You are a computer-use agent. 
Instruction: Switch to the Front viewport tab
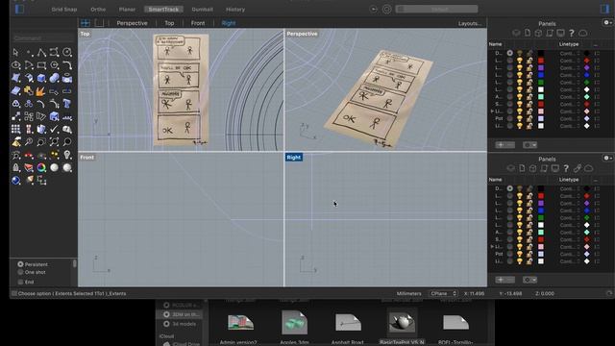pyautogui.click(x=198, y=23)
